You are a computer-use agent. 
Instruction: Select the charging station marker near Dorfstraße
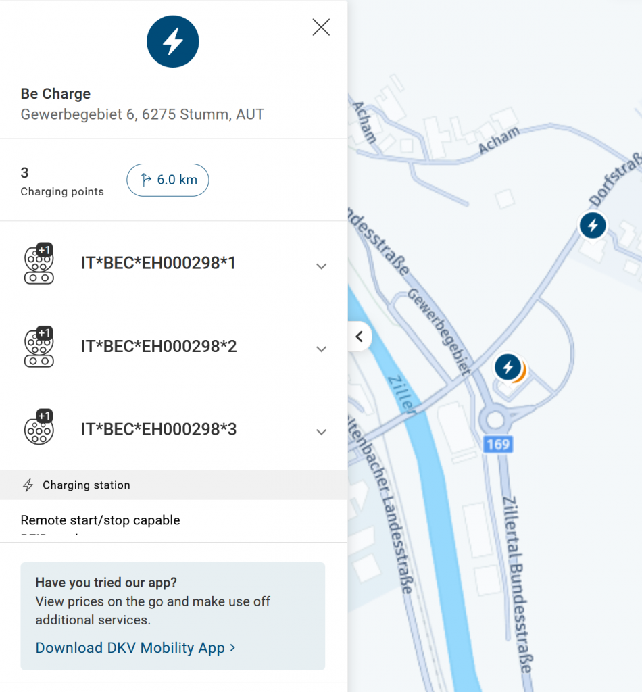(593, 225)
